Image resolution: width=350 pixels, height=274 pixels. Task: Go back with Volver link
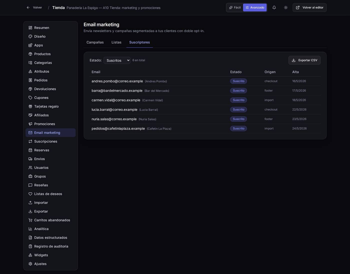[34, 7]
